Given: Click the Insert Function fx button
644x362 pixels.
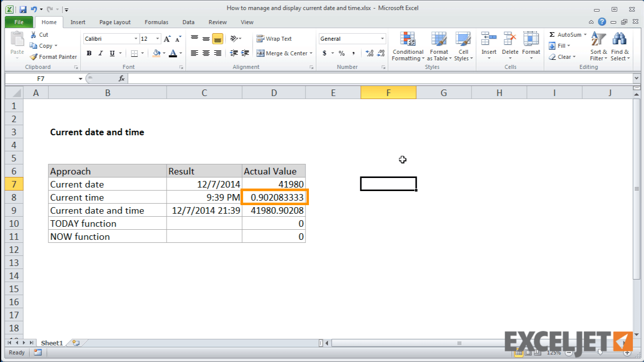Looking at the screenshot, I should click(x=122, y=78).
